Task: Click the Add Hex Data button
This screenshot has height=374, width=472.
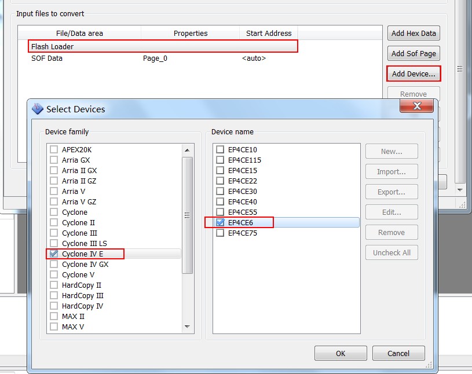Action: (414, 34)
